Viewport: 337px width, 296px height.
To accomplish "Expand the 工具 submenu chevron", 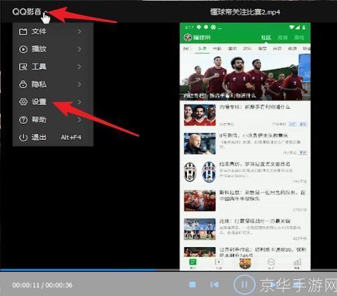I will 79,66.
